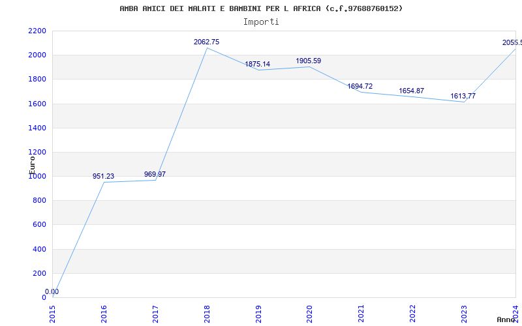522x326 pixels.
Task: Select the 1654.87 data label
Action: [x=412, y=91]
